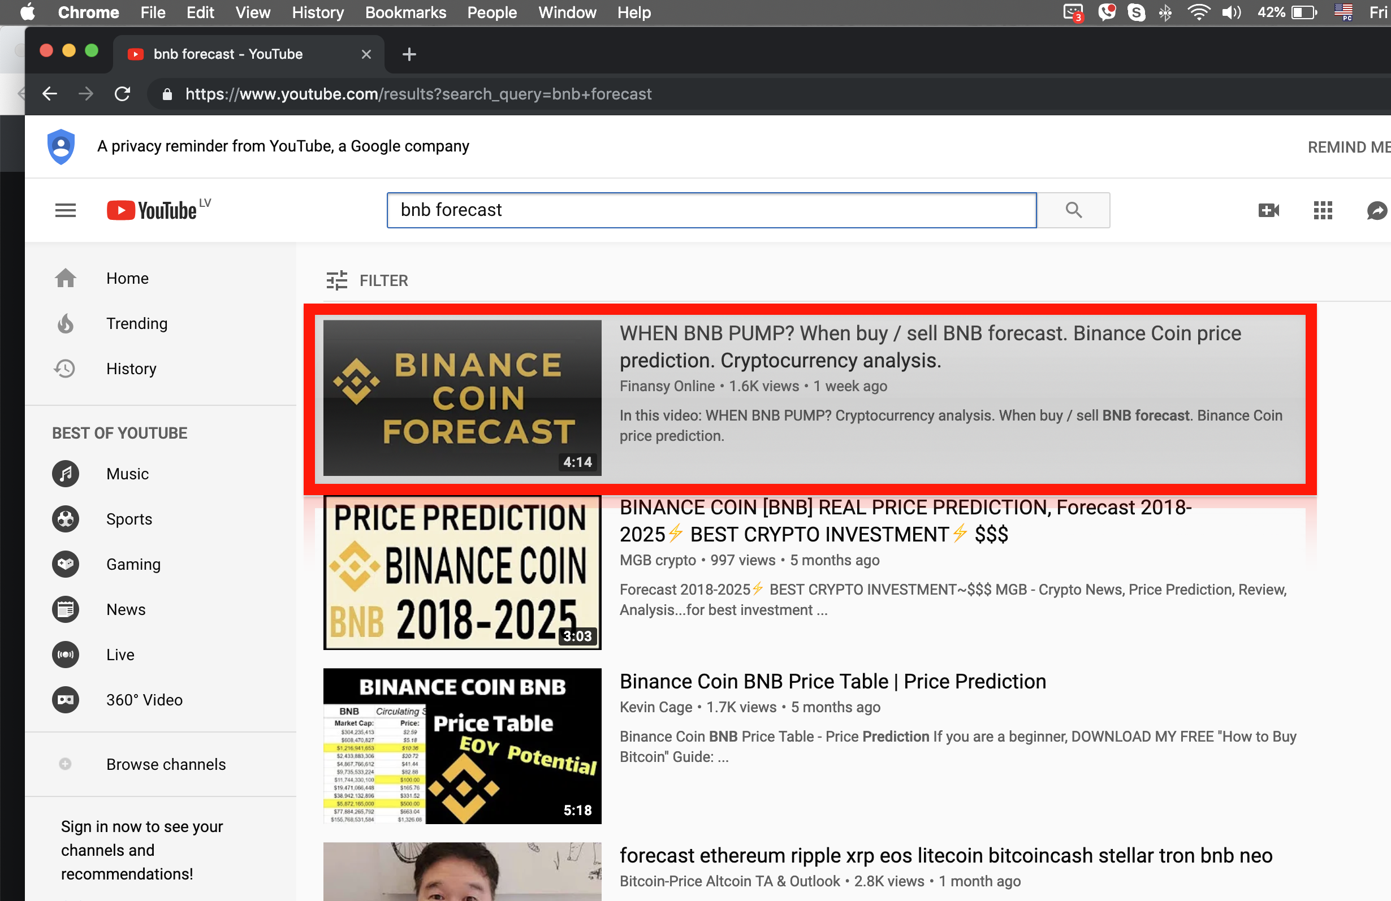1391x901 pixels.
Task: Select Trending in the sidebar
Action: click(161, 323)
